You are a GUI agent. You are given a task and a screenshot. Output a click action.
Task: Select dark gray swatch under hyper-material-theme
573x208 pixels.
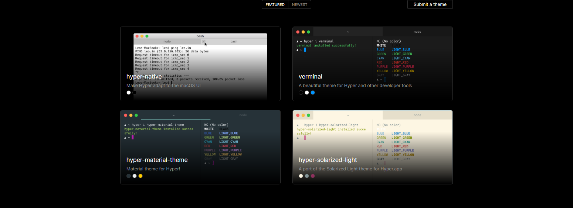pos(129,176)
